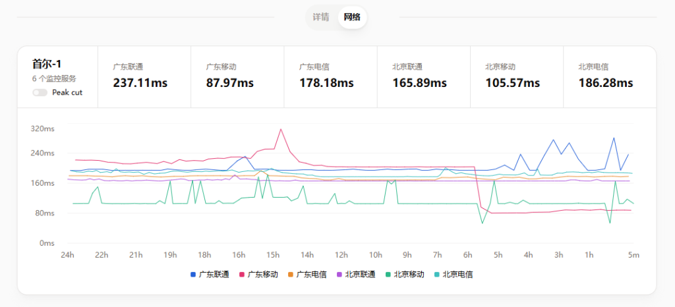Click the teal 北京电信 legend icon

coord(437,275)
